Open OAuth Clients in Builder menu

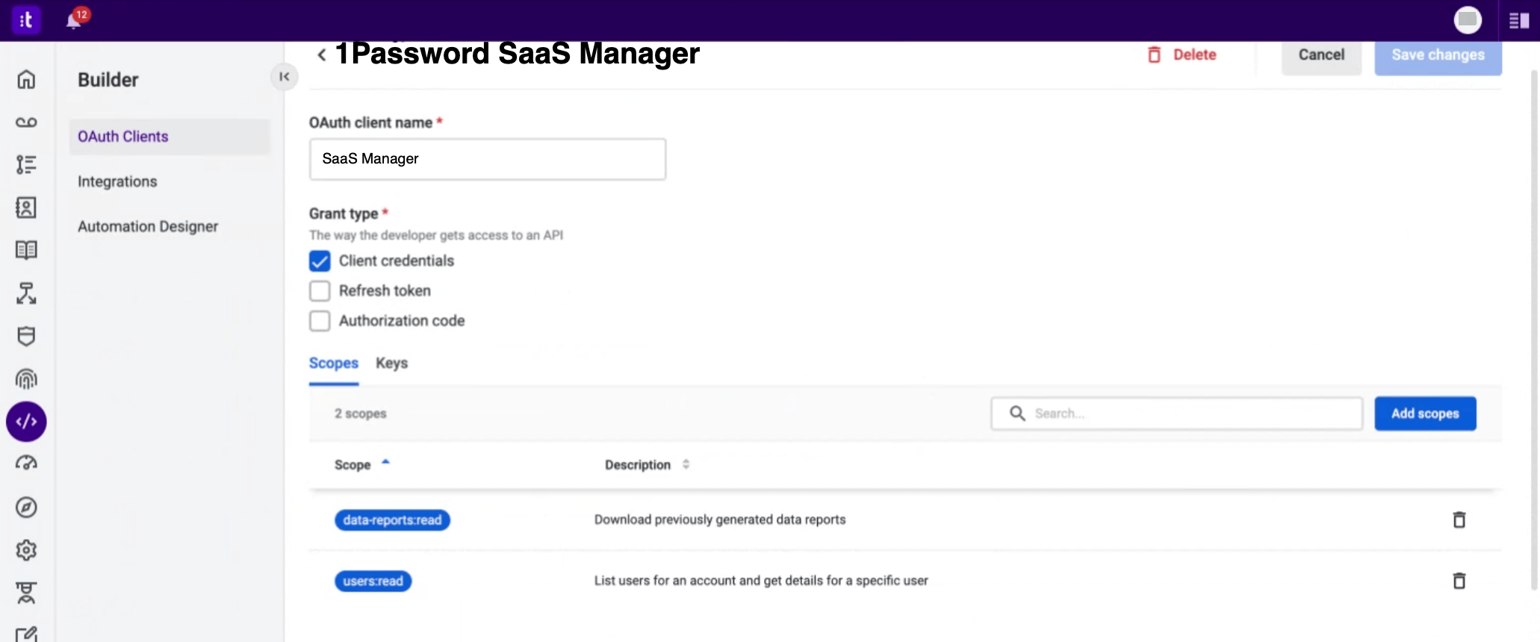170,137
